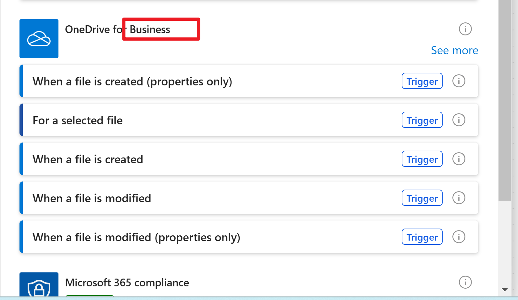Click the Trigger badge on 'For a selected file'
This screenshot has width=518, height=300.
coord(422,120)
